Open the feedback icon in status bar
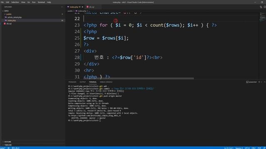Viewport: 266px width, 149px height. tap(264, 148)
